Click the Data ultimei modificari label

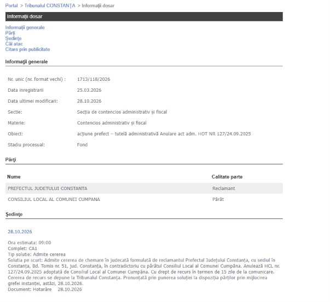(x=33, y=101)
